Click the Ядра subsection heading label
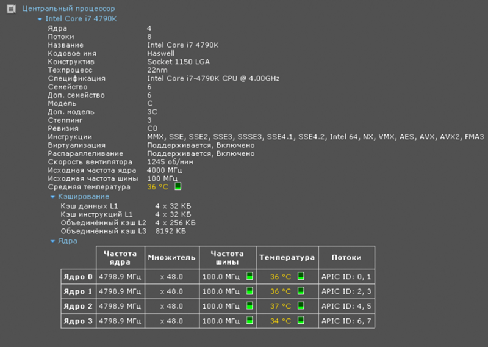The width and height of the screenshot is (488, 347). pyautogui.click(x=68, y=241)
